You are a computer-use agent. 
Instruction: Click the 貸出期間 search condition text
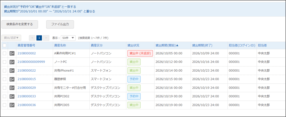pos(49,11)
